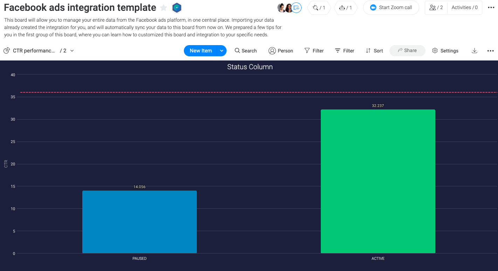Open board members / 2
The height and width of the screenshot is (271, 498).
pyautogui.click(x=436, y=8)
